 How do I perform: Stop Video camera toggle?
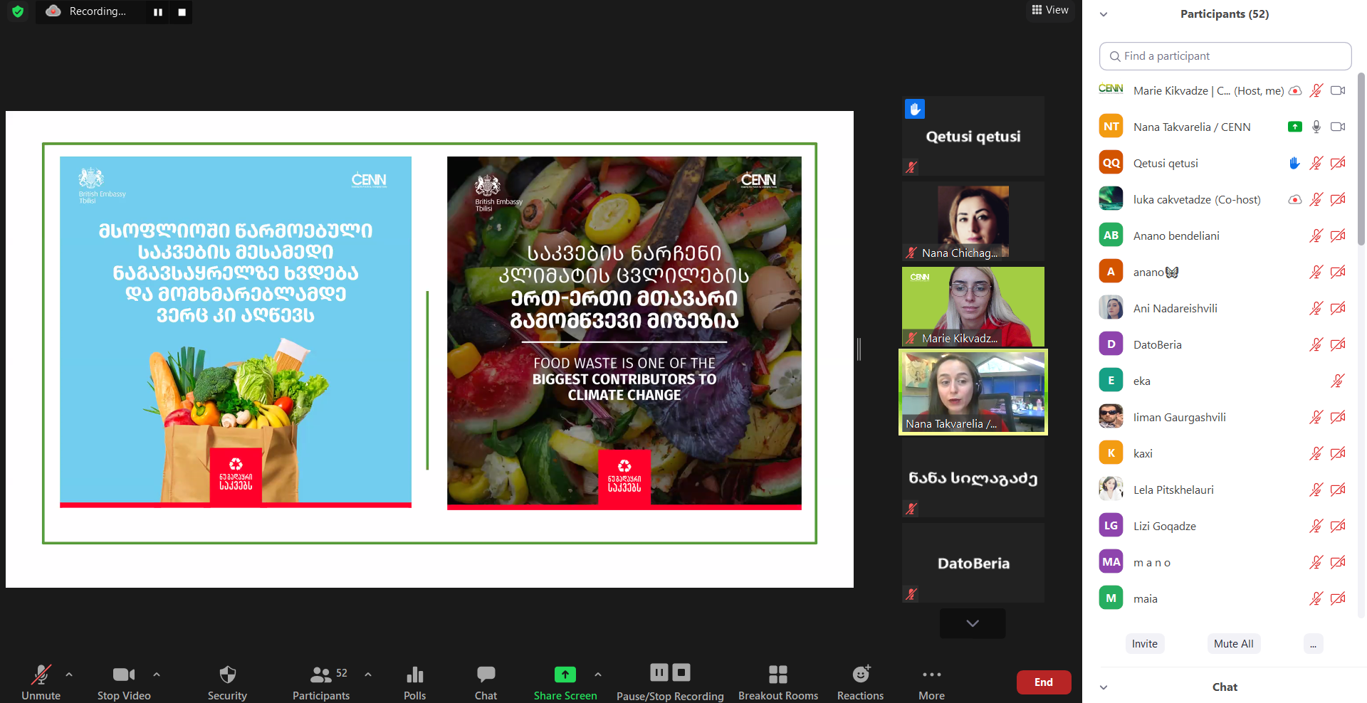pyautogui.click(x=123, y=675)
